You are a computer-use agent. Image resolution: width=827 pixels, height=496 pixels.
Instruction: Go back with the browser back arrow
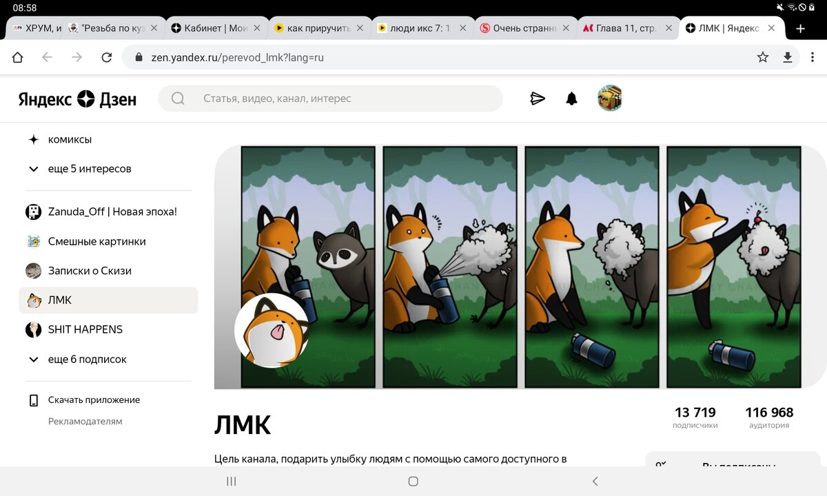coord(47,57)
